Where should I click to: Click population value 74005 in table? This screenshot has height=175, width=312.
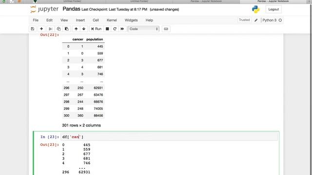98,109
